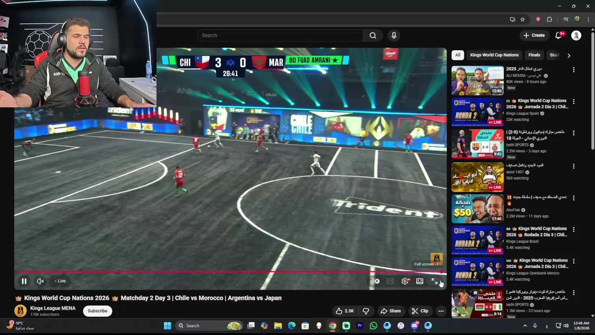
Task: Bookmark this page with the star
Action: [522, 19]
